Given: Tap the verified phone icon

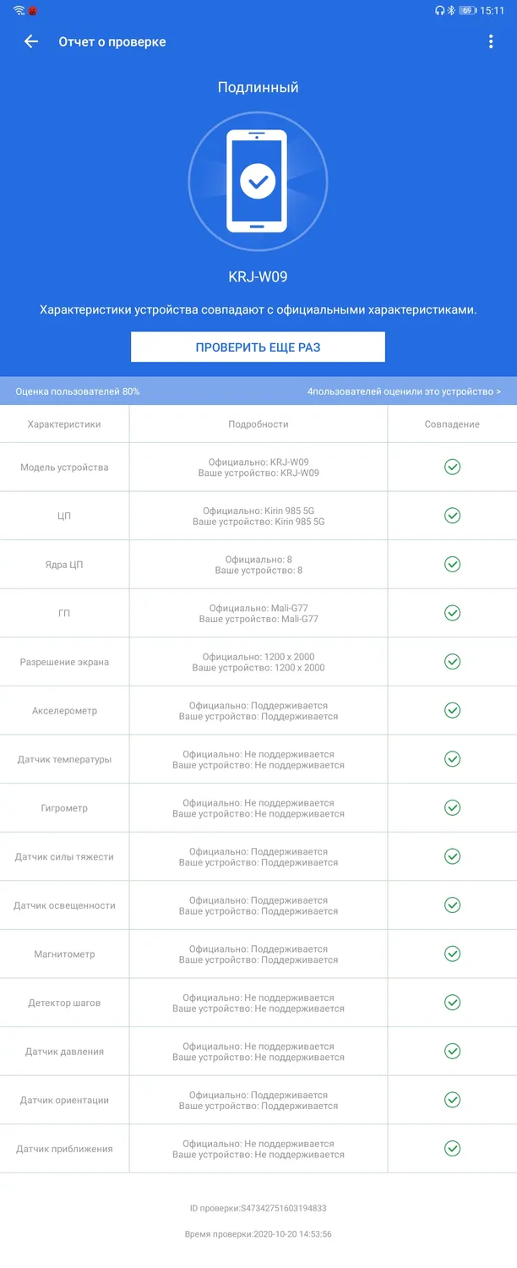Looking at the screenshot, I should 257,181.
